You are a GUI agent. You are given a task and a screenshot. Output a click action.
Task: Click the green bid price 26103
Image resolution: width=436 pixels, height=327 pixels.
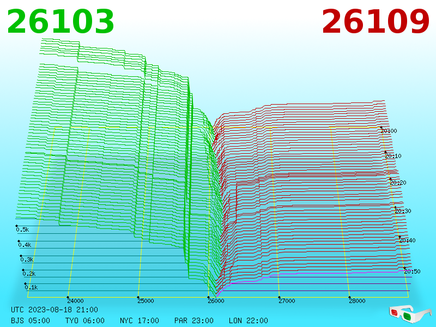[x=60, y=22]
